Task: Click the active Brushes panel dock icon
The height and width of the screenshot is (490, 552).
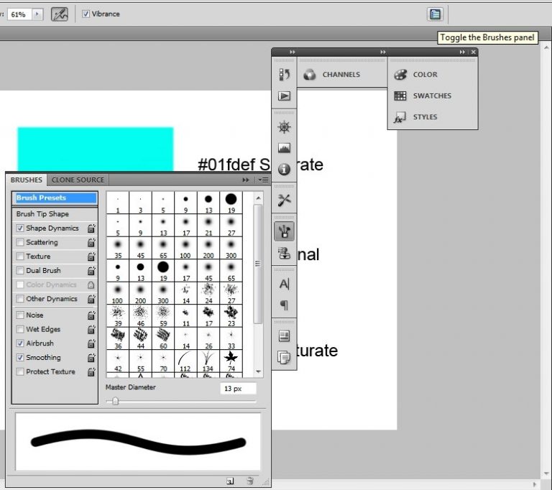Action: [x=284, y=231]
